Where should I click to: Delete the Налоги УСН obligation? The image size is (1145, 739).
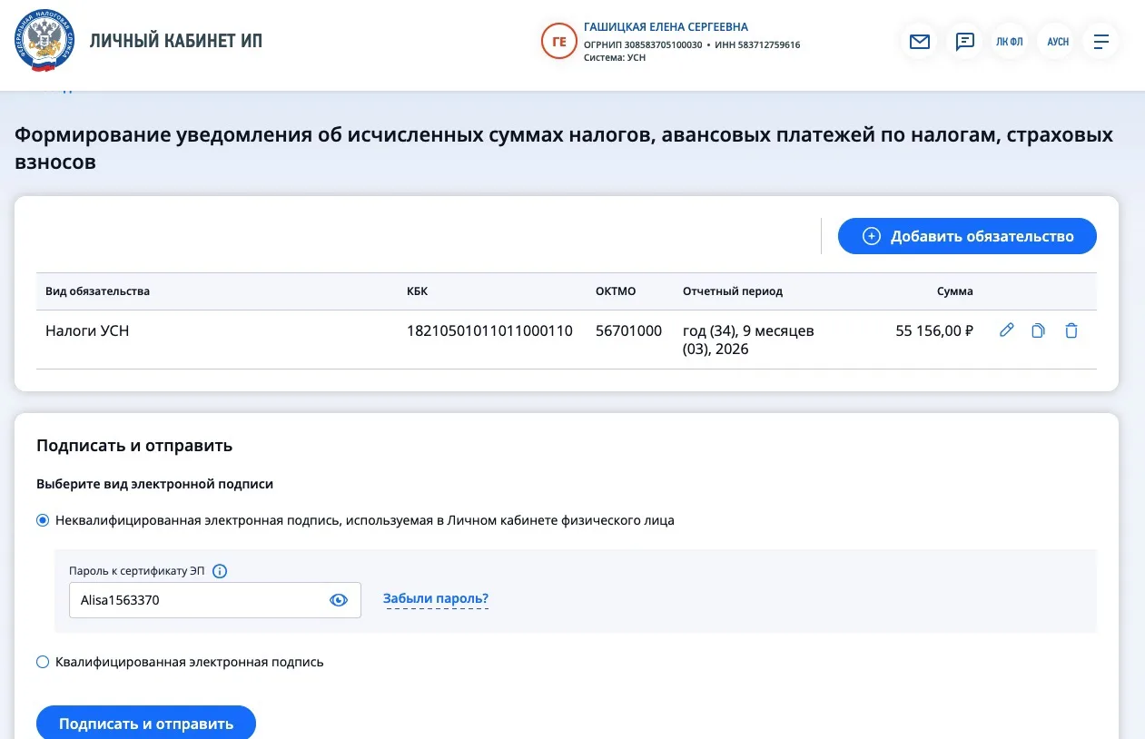[1071, 330]
